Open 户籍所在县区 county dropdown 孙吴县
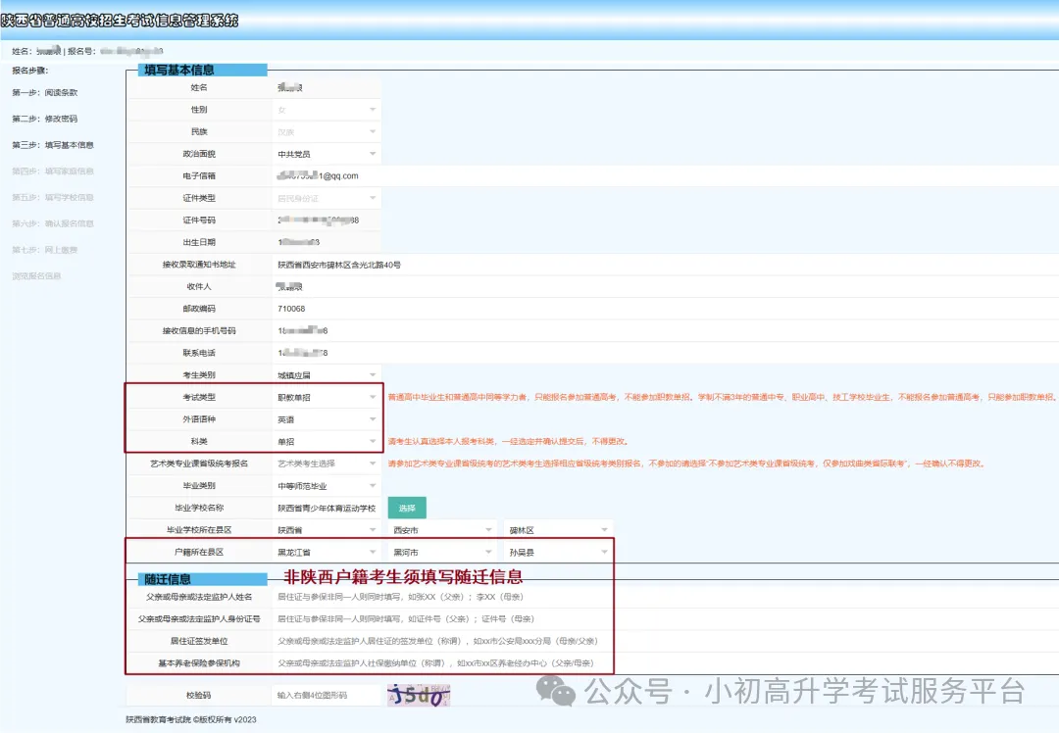Screen dimensions: 1059x733 pos(559,552)
